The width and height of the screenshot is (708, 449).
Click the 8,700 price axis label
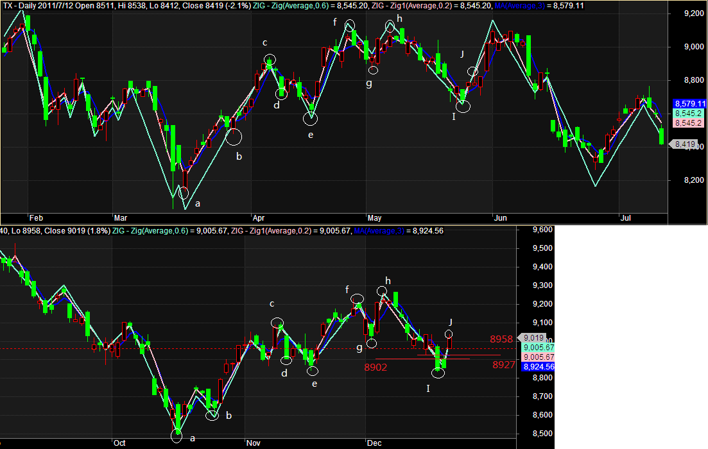[x=543, y=396]
